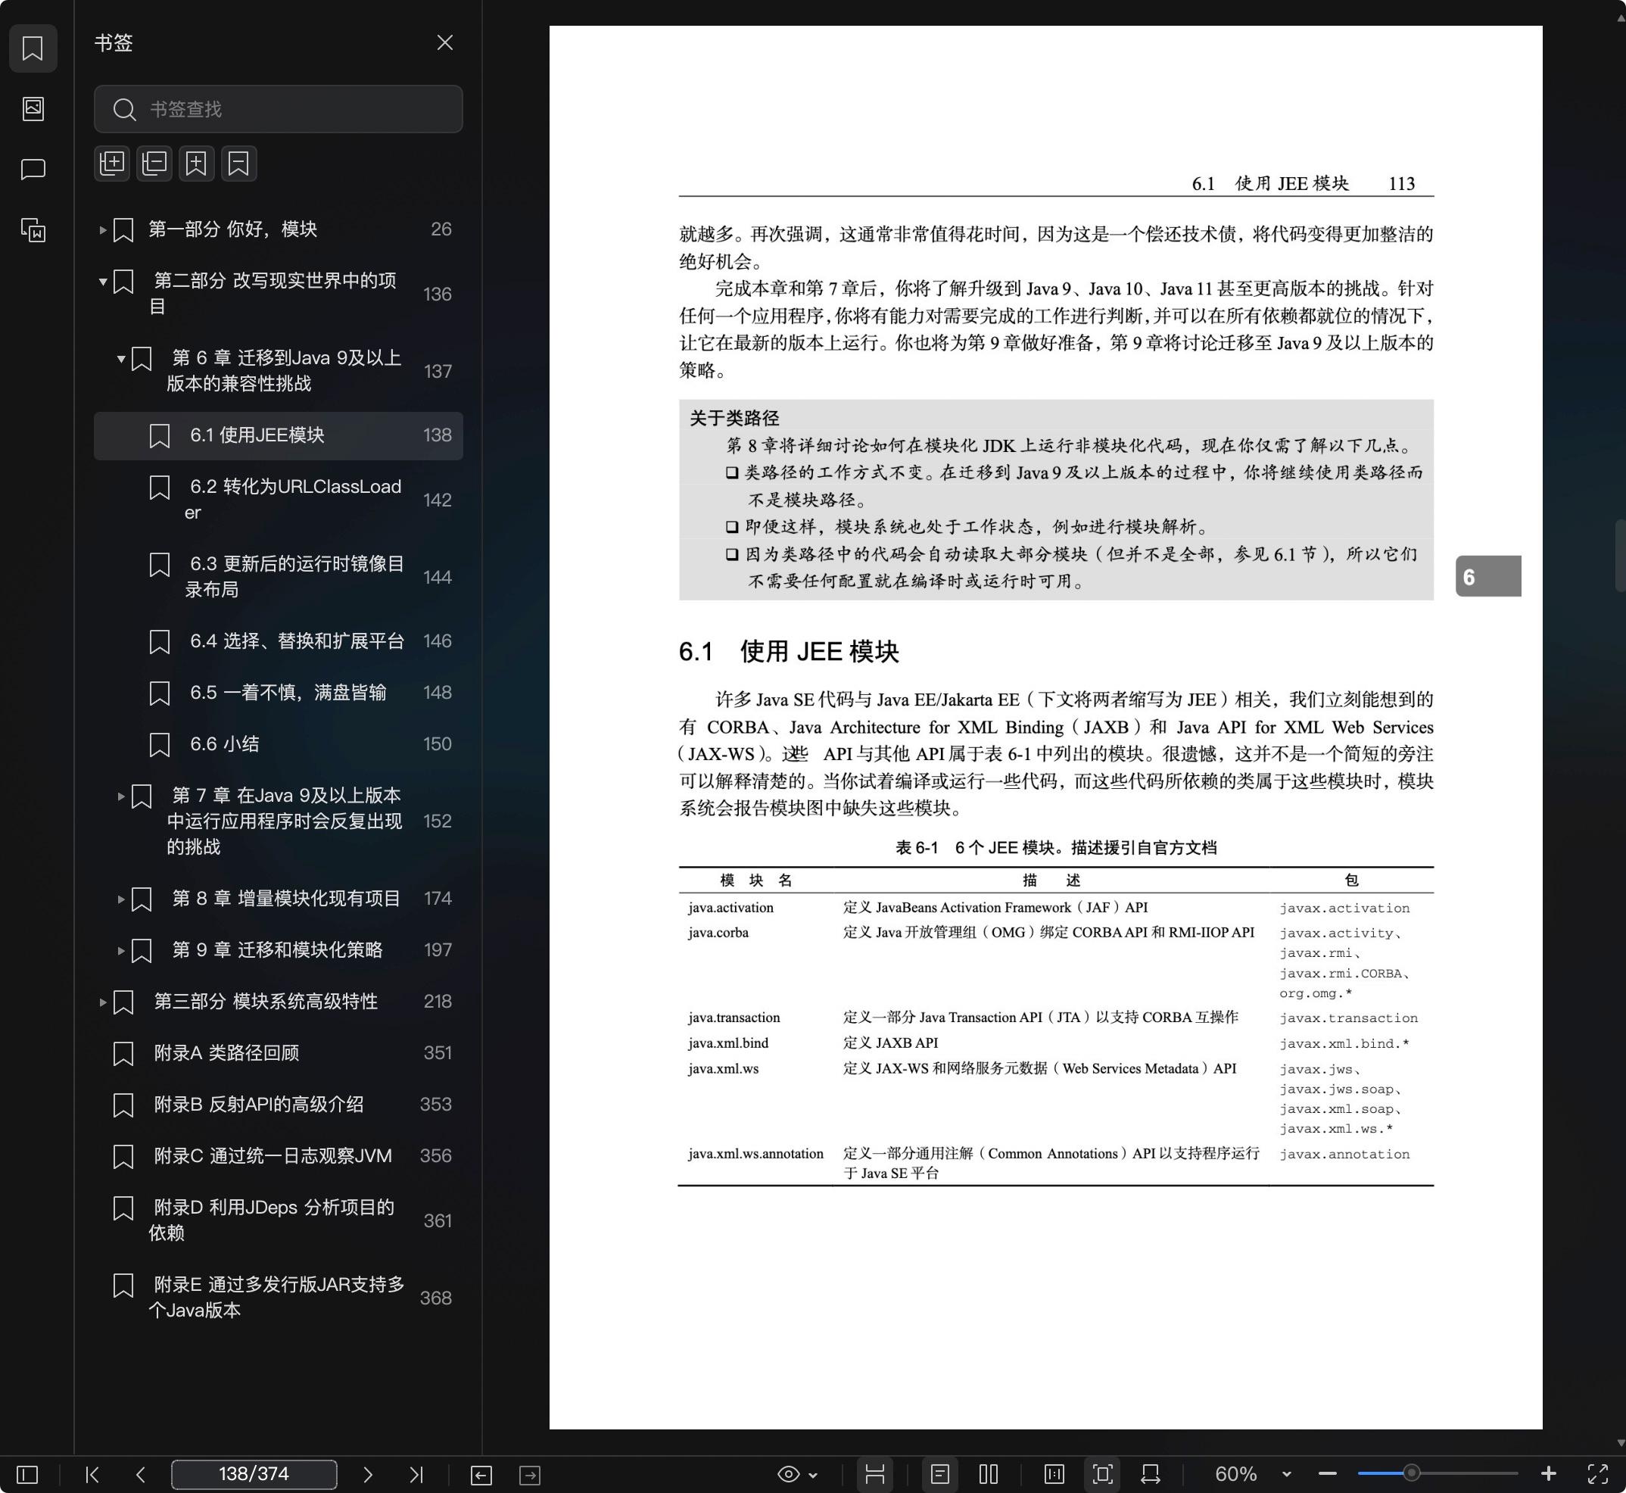1626x1493 pixels.
Task: Collapse 第 6 章 bookmark node
Action: click(x=121, y=359)
